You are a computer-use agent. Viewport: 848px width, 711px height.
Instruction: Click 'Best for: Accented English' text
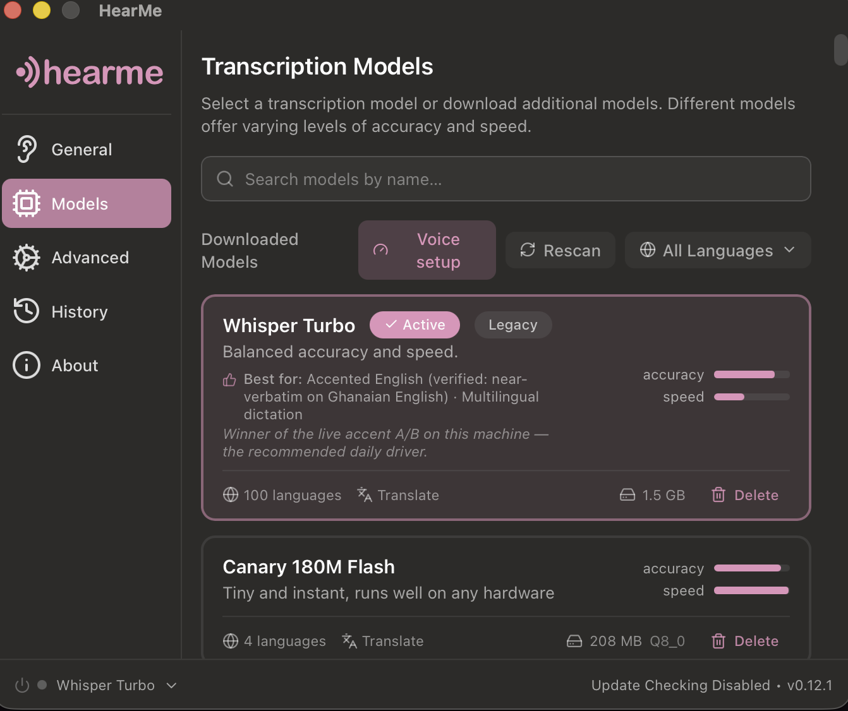[391, 397]
